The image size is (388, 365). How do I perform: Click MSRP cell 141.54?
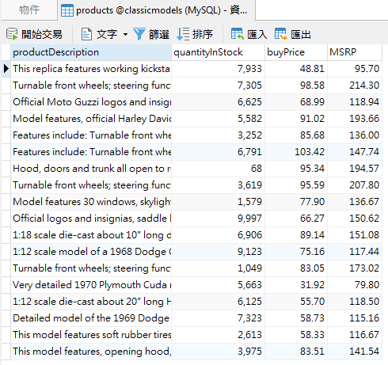pyautogui.click(x=355, y=352)
